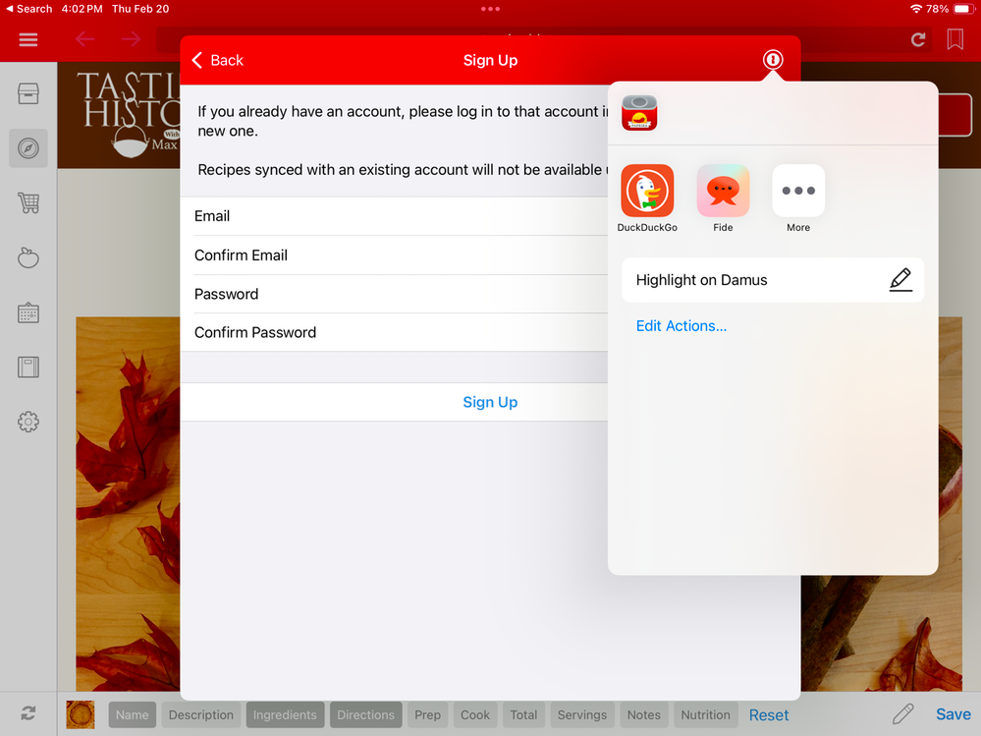Share to the Fide app
Screen dimensions: 981x736
(723, 191)
